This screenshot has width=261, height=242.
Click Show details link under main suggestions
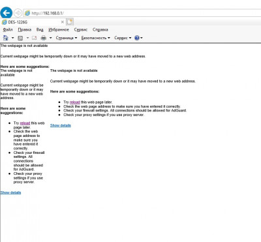(61, 125)
